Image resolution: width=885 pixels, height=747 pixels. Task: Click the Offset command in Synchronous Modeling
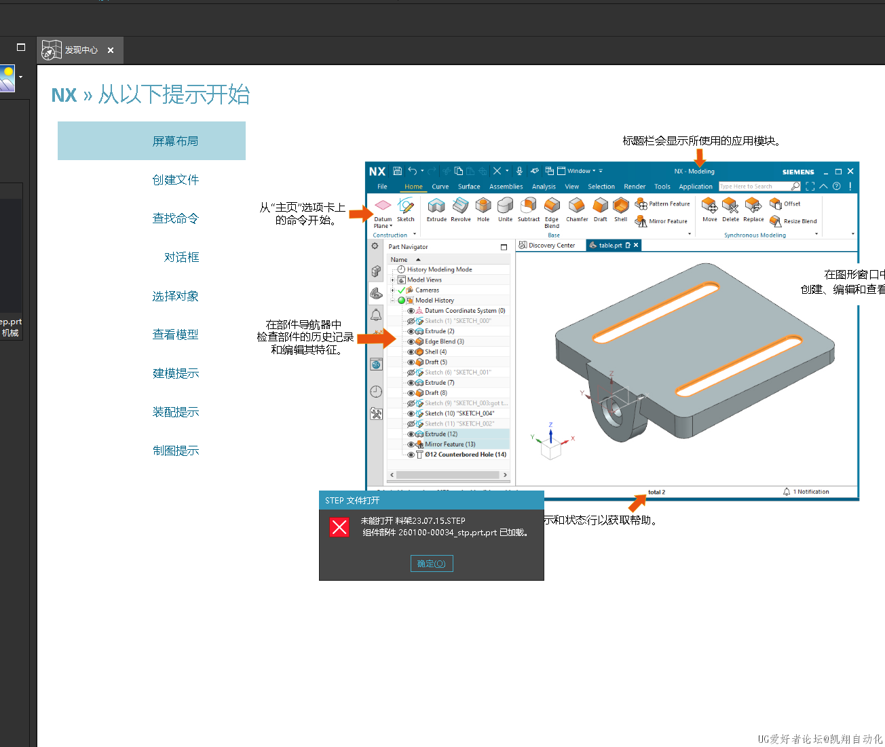click(x=785, y=204)
